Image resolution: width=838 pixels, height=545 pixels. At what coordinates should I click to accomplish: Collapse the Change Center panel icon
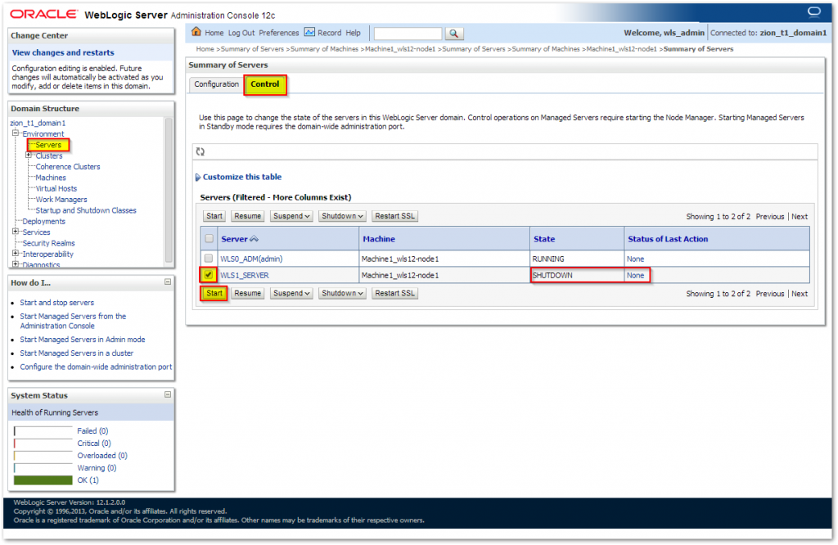point(167,36)
